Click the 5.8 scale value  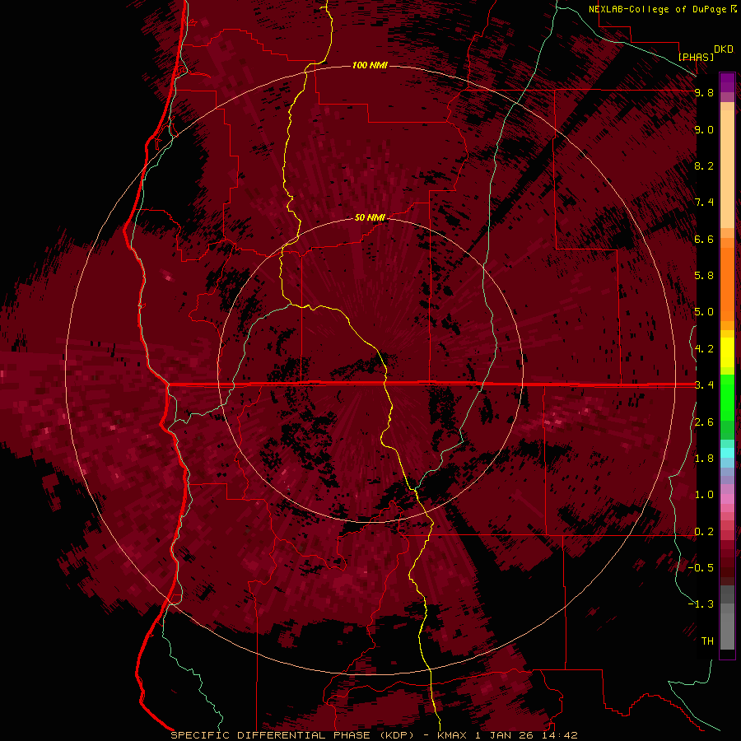pos(704,276)
